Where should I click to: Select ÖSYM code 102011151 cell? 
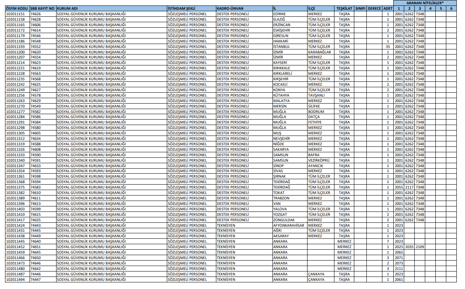click(x=17, y=14)
